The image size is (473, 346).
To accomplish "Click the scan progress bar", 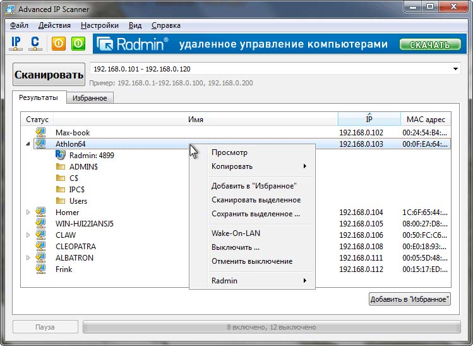I will [272, 327].
